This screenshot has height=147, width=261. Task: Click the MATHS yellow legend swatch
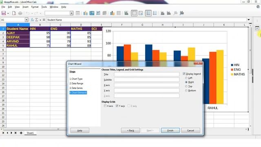(x=232, y=74)
